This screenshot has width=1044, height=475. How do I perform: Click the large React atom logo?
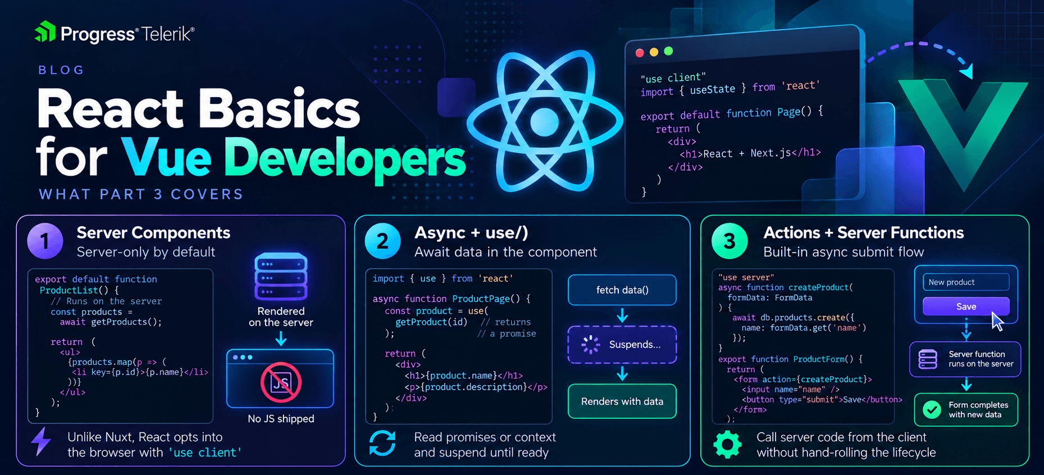pyautogui.click(x=544, y=120)
